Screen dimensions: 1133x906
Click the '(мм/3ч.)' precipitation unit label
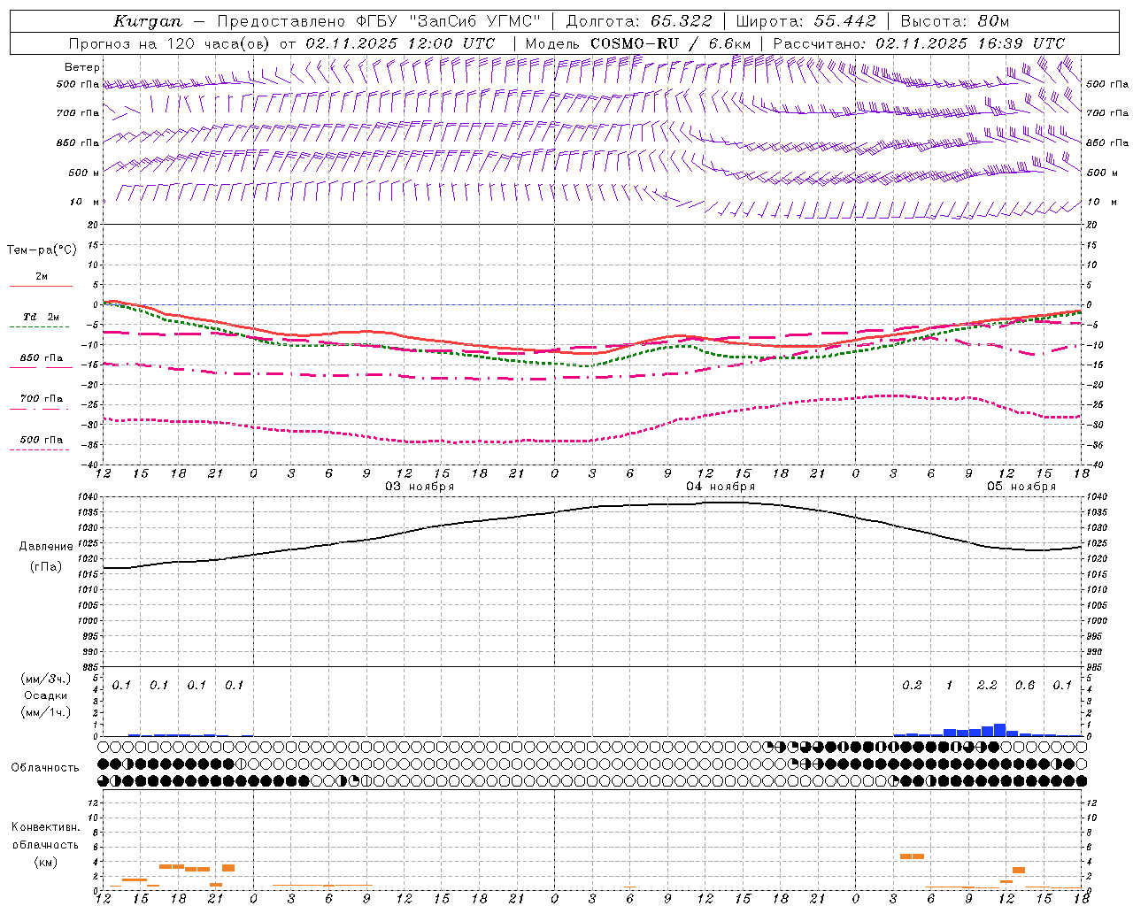tap(46, 679)
